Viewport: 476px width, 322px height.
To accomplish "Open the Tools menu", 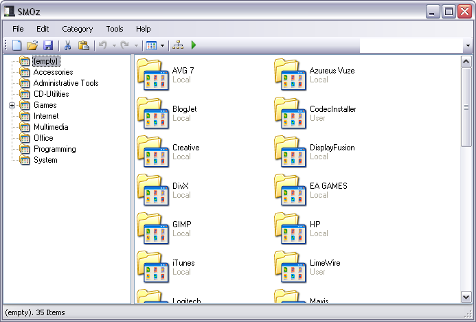I will pyautogui.click(x=115, y=29).
